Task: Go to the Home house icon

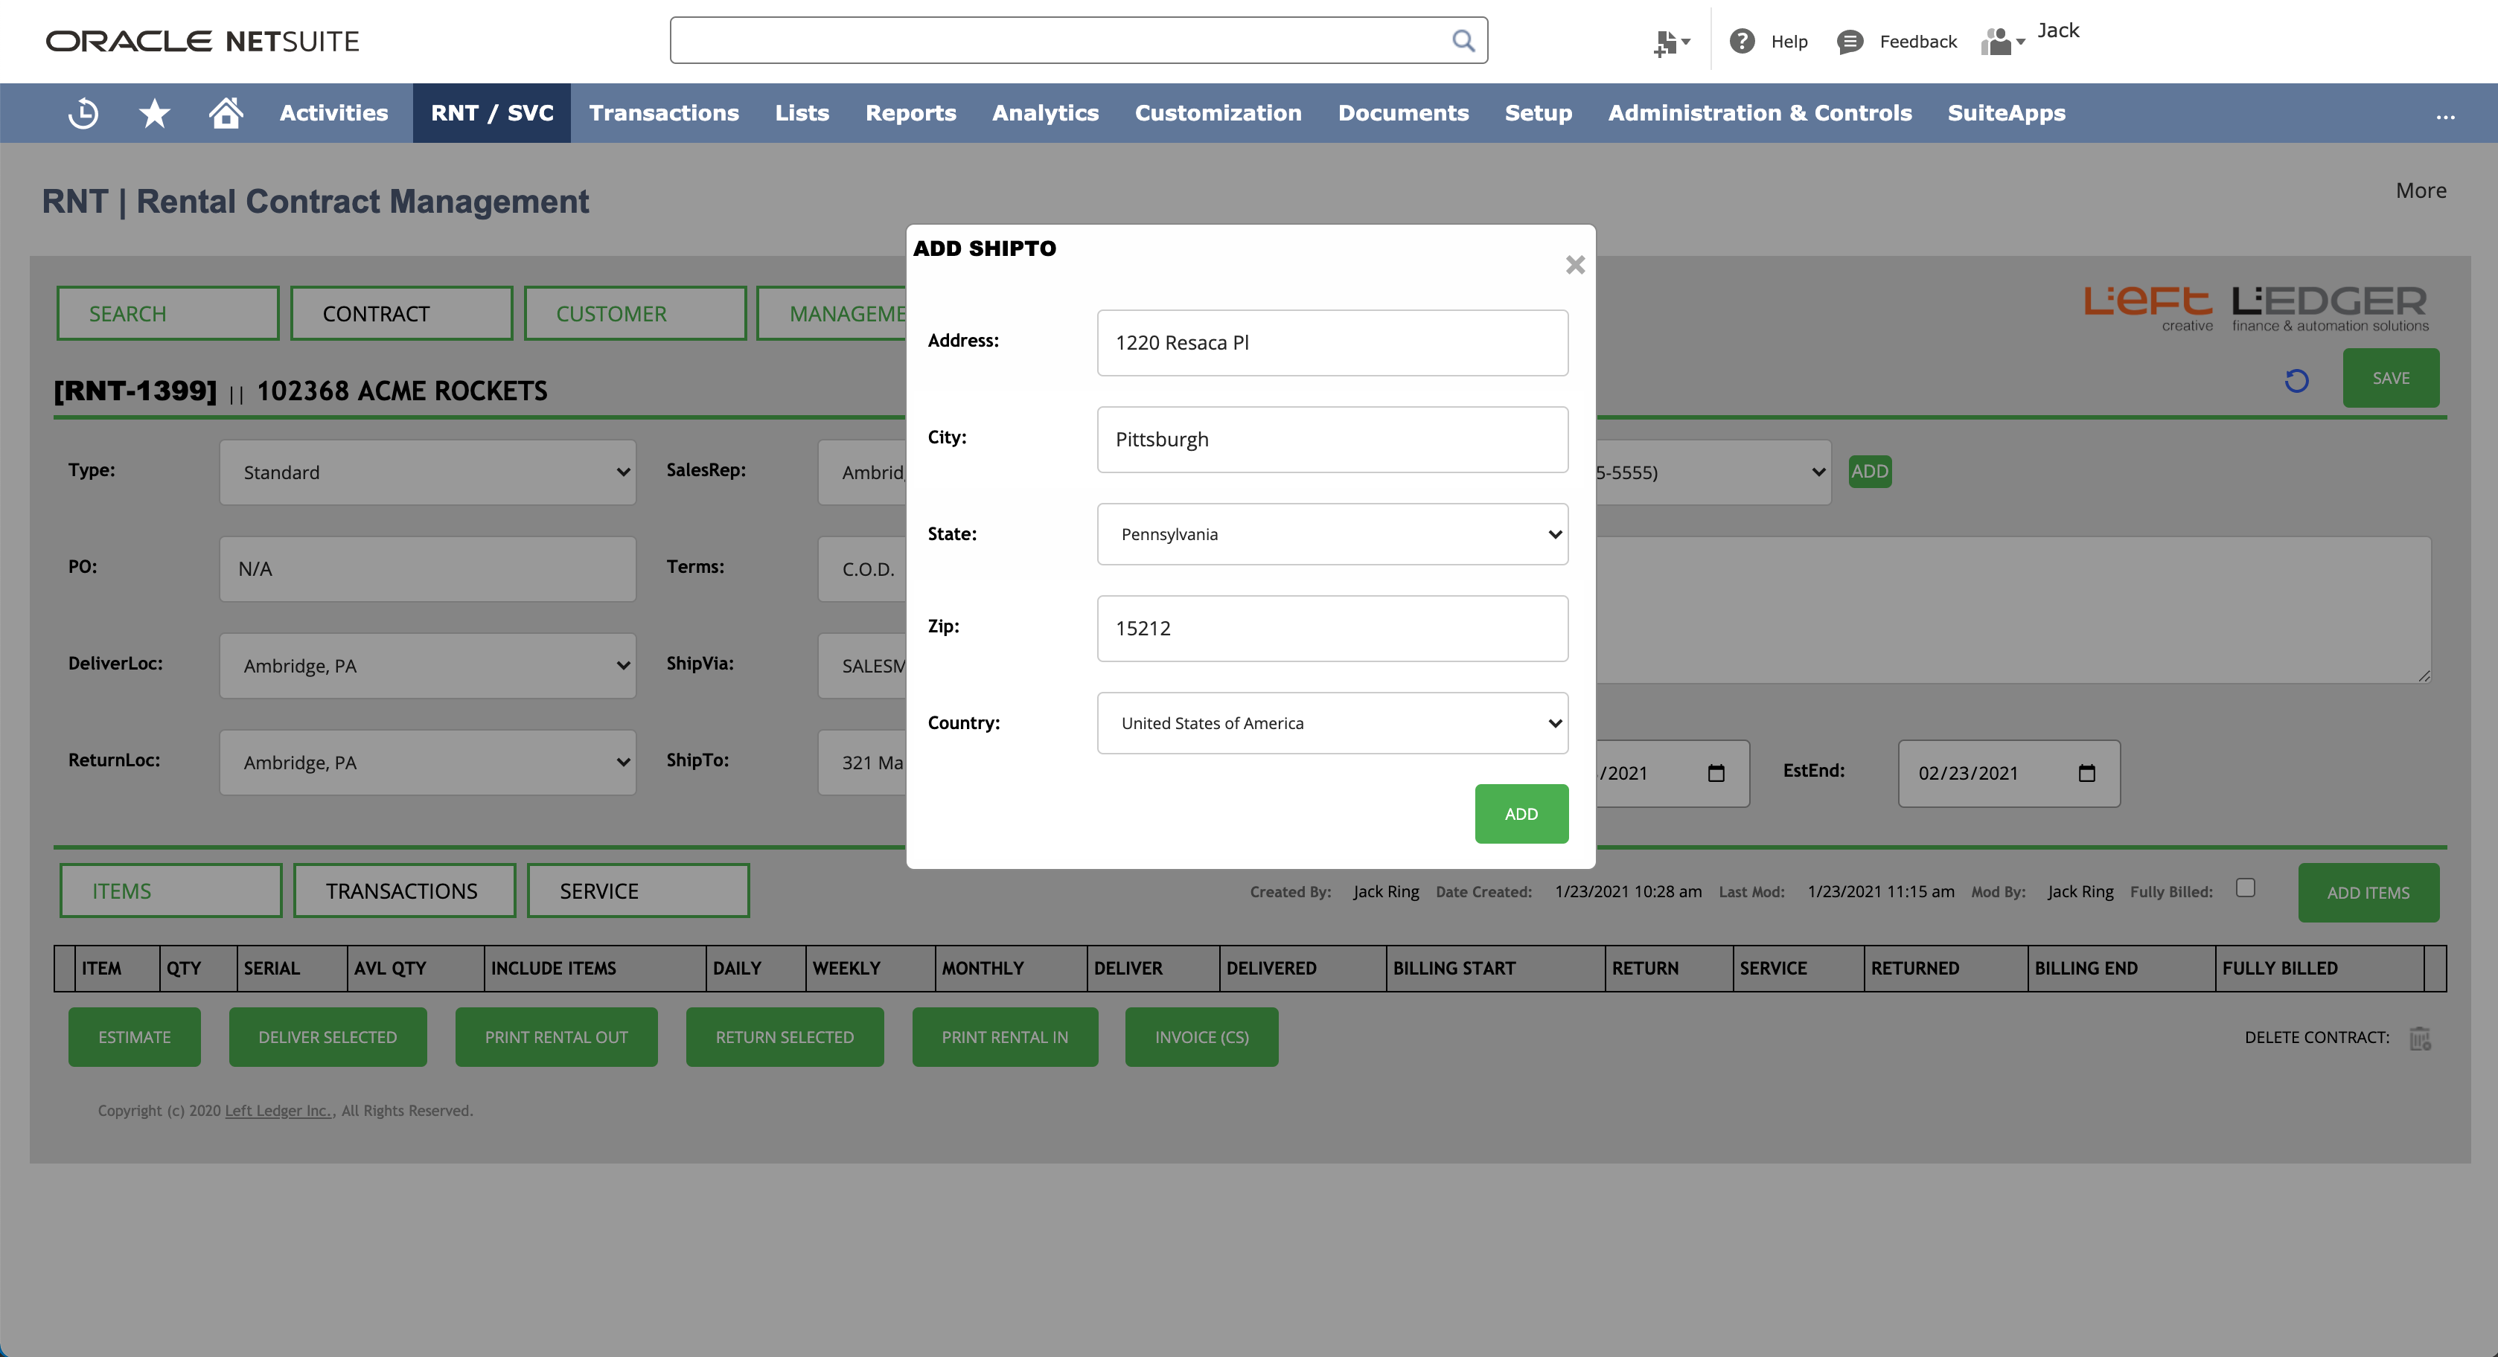Action: [x=226, y=113]
